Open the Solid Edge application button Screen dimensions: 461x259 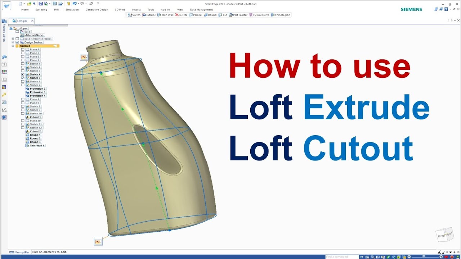click(x=6, y=5)
